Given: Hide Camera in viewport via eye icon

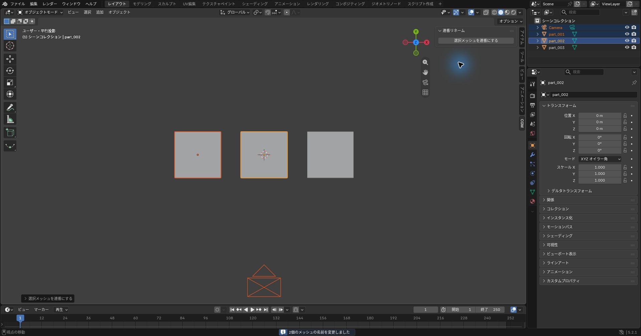Looking at the screenshot, I should (x=627, y=27).
